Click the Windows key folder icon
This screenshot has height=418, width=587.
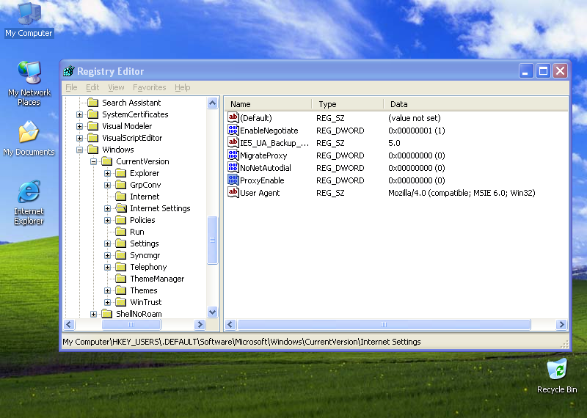click(x=93, y=150)
